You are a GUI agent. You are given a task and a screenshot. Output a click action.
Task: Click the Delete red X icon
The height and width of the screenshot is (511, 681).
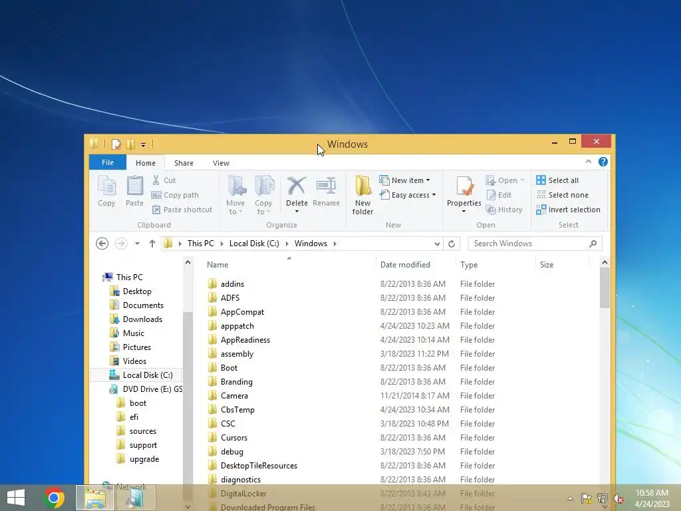click(297, 186)
